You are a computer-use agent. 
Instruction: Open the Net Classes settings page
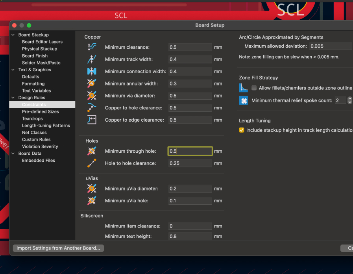point(34,133)
